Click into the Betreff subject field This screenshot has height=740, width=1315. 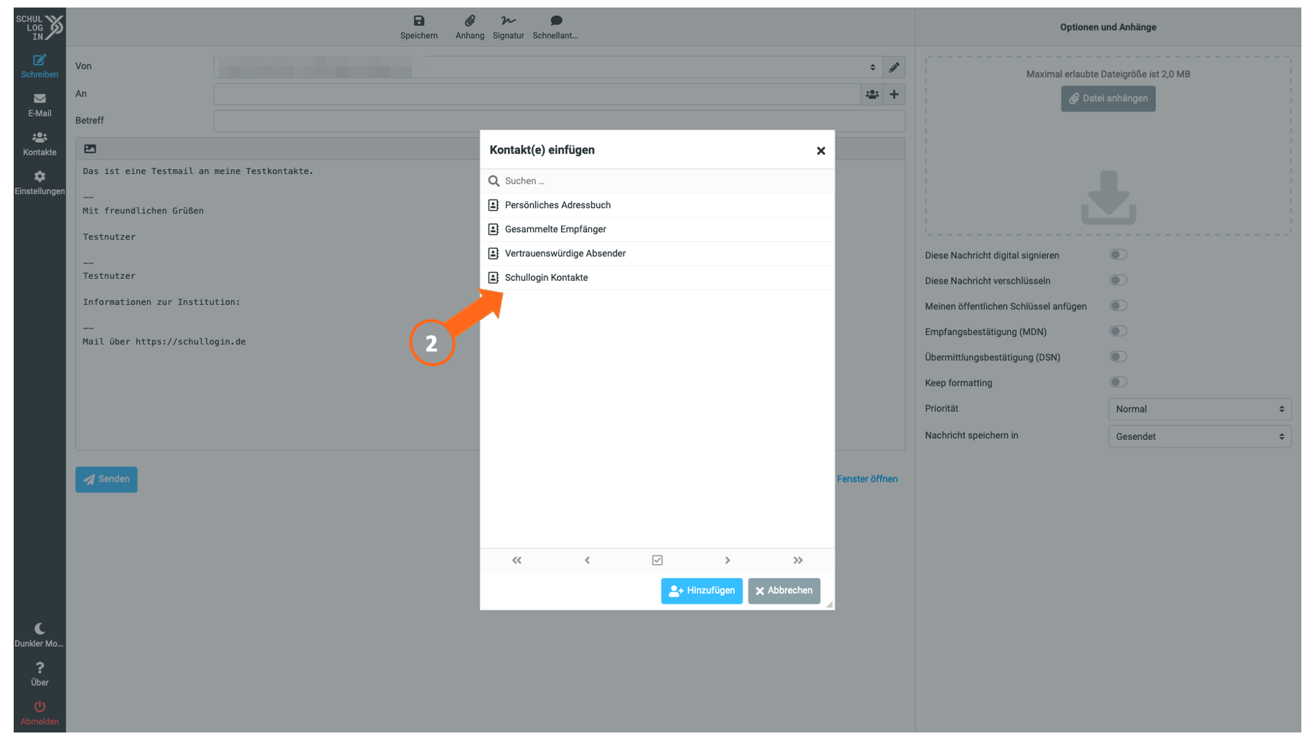559,121
